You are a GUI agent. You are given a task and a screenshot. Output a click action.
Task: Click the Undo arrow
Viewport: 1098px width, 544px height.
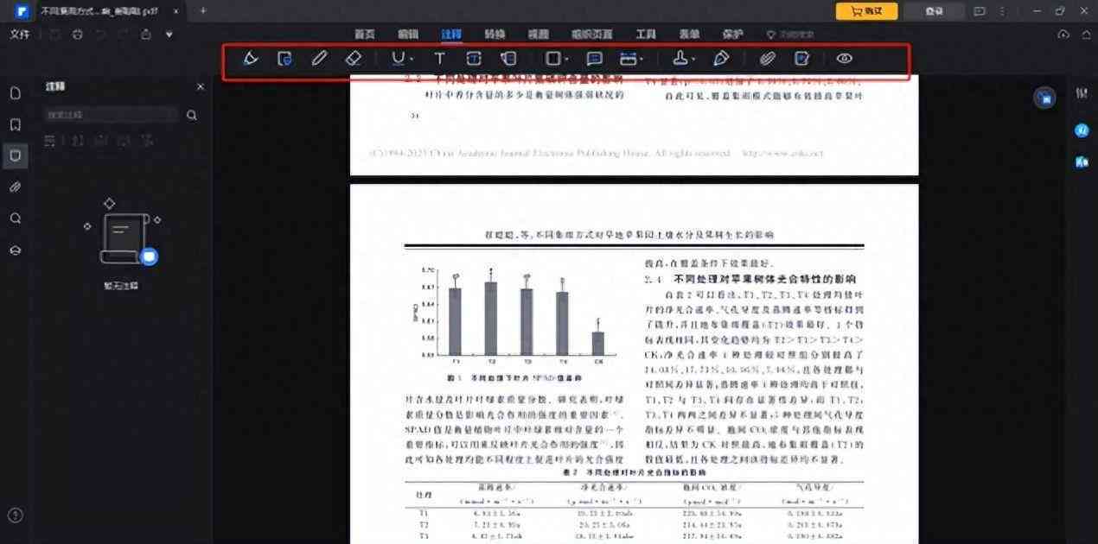[100, 35]
